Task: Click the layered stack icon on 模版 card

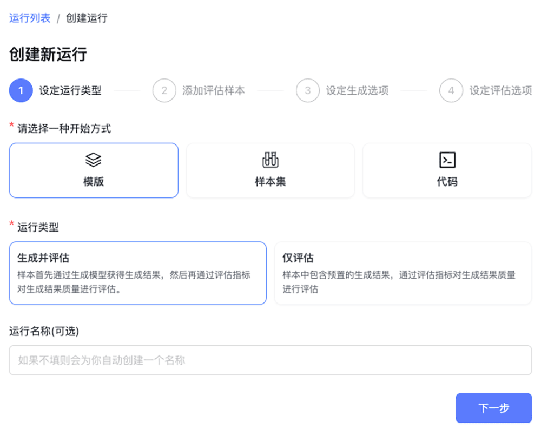Action: pyautogui.click(x=93, y=159)
